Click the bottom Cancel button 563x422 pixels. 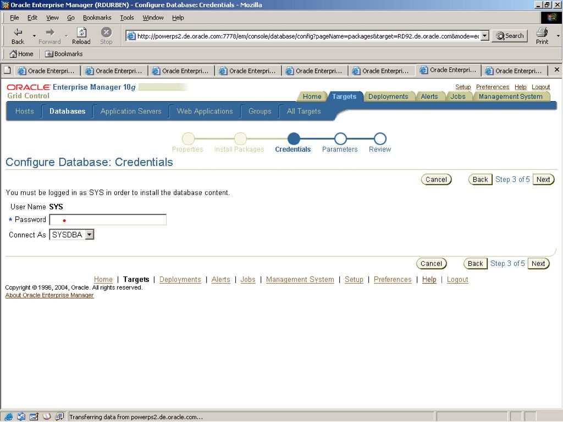(x=431, y=263)
